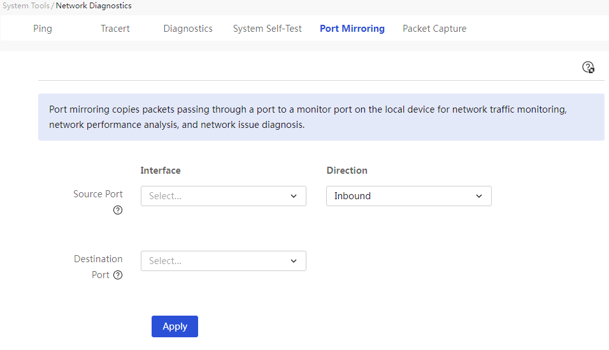Viewport: 609px width, 350px height.
Task: Click the Source Port label
Action: click(98, 194)
